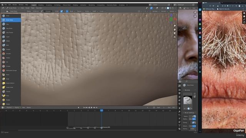Select the Clay Strips brush
Image resolution: width=246 pixels, height=138 pixels.
11,28
